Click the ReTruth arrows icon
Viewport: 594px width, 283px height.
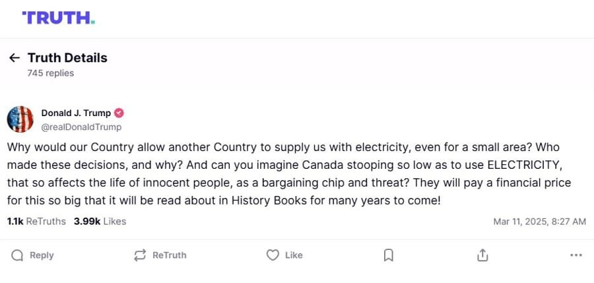click(140, 255)
